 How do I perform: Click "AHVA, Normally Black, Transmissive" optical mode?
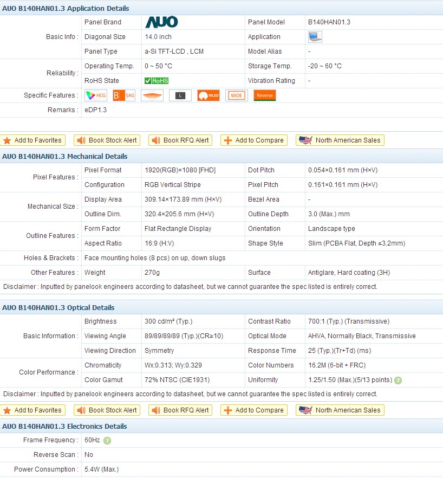pos(362,336)
